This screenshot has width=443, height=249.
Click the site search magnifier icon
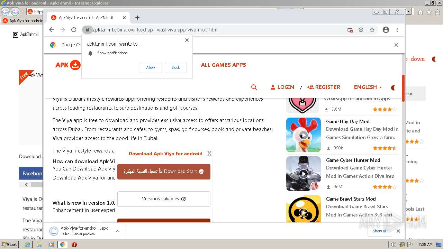pos(254,87)
